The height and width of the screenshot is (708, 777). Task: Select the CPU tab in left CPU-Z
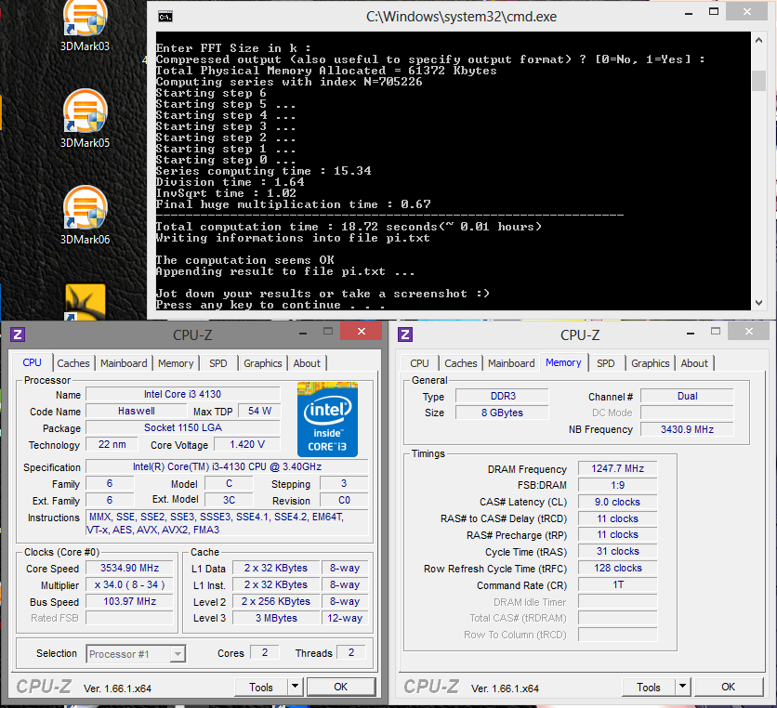pyautogui.click(x=33, y=362)
